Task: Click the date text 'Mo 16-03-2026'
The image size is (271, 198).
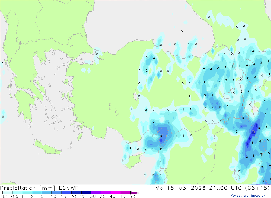Action: click(x=180, y=188)
